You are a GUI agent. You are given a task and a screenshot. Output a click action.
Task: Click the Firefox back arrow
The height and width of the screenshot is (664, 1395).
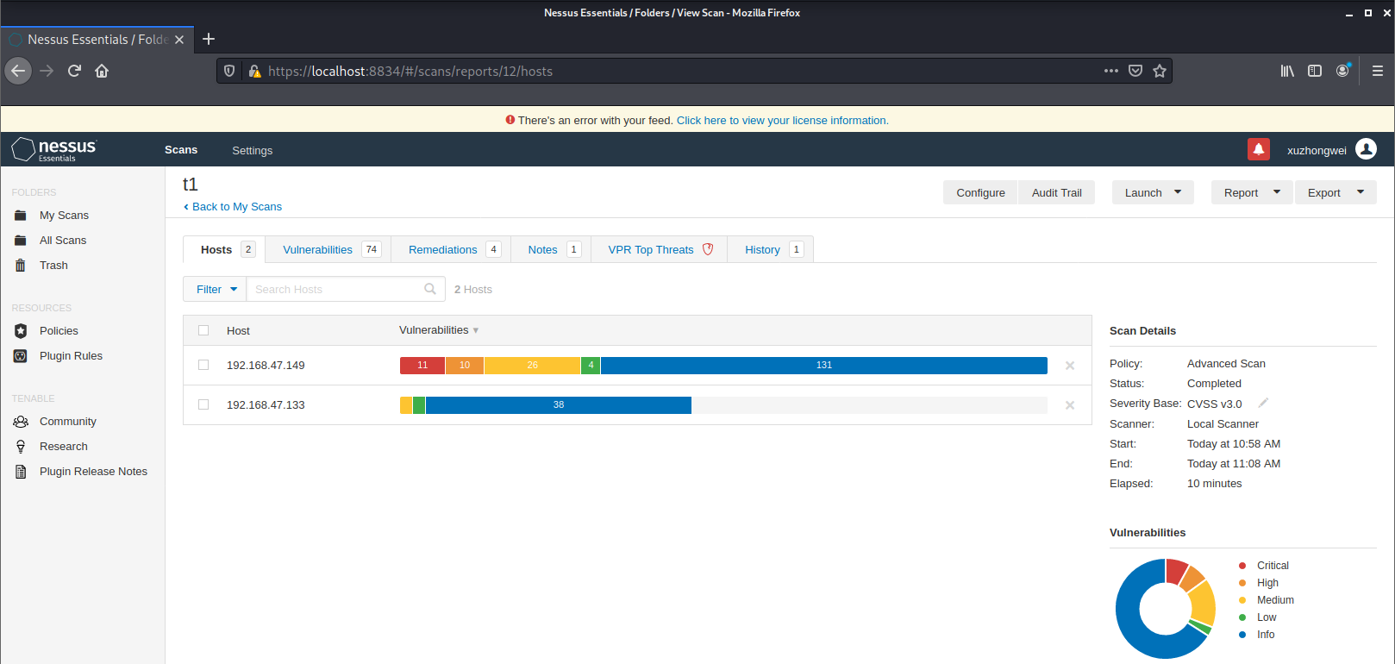click(x=18, y=71)
